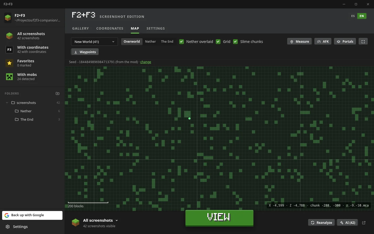This screenshot has width=374, height=234.
Task: Click the Reanalyze button
Action: pyautogui.click(x=321, y=223)
